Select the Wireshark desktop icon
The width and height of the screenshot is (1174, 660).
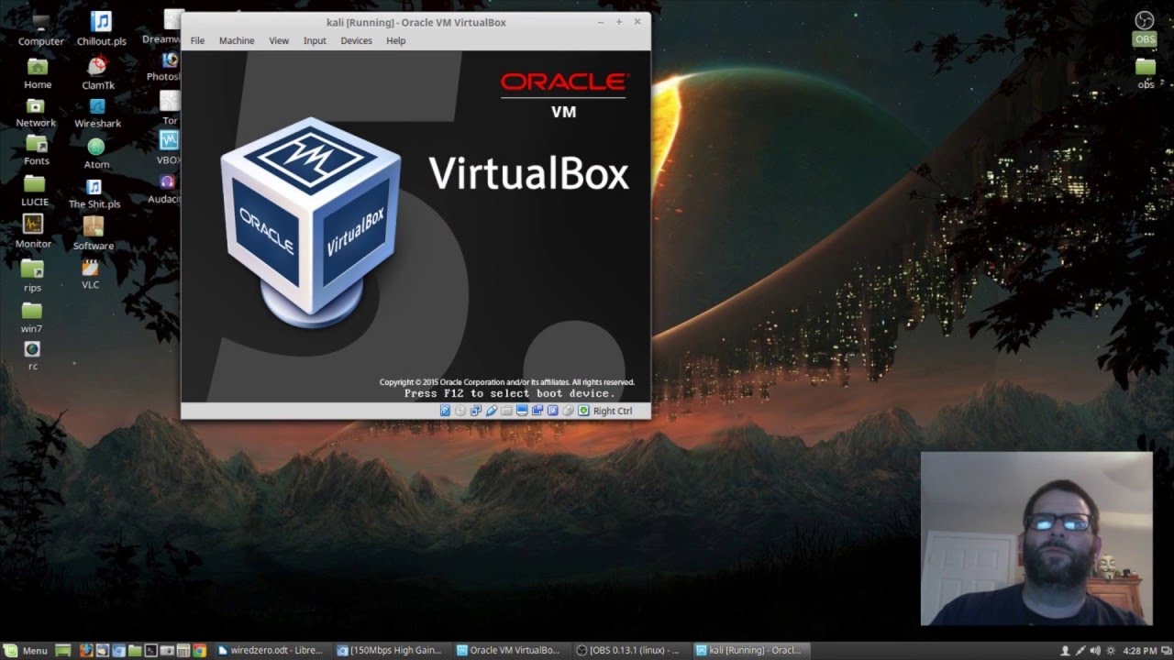[x=97, y=113]
